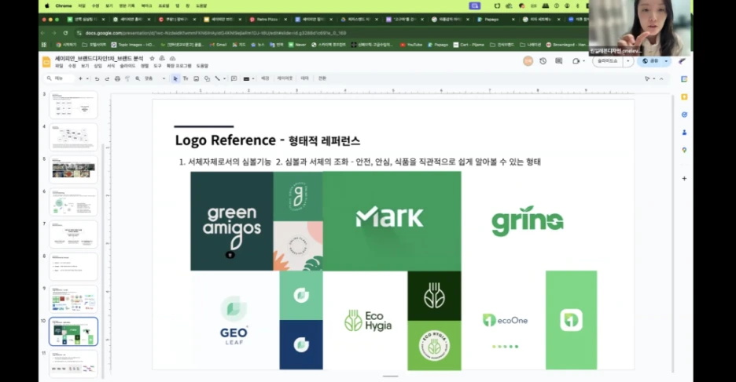The width and height of the screenshot is (736, 382).
Task: Click the Mark logo image on slide
Action: (x=392, y=221)
